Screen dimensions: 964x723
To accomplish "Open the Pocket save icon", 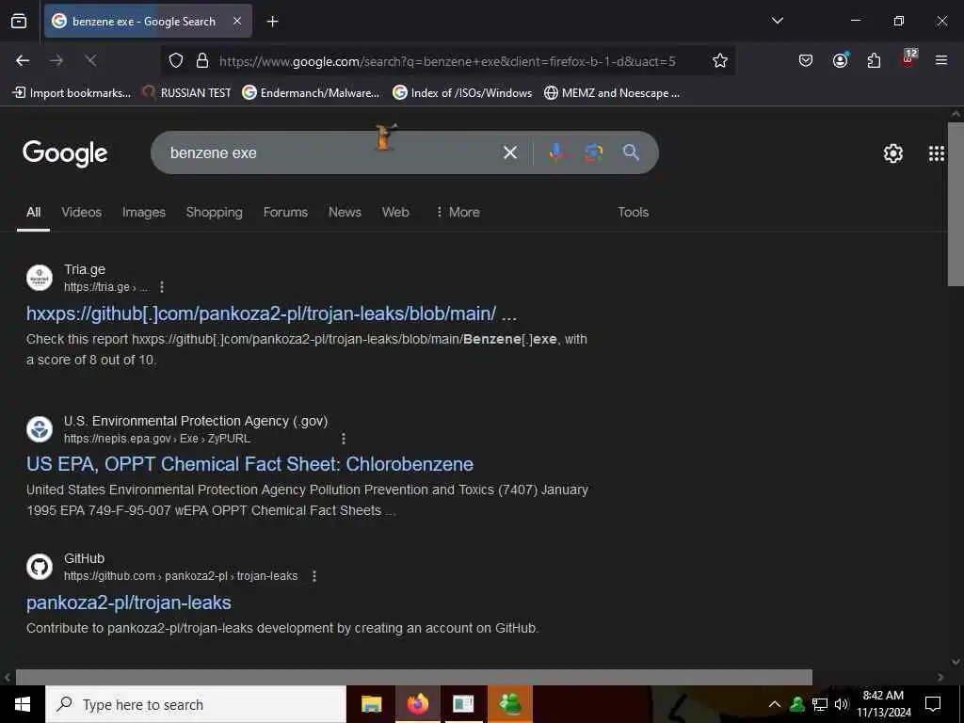I will (x=806, y=60).
